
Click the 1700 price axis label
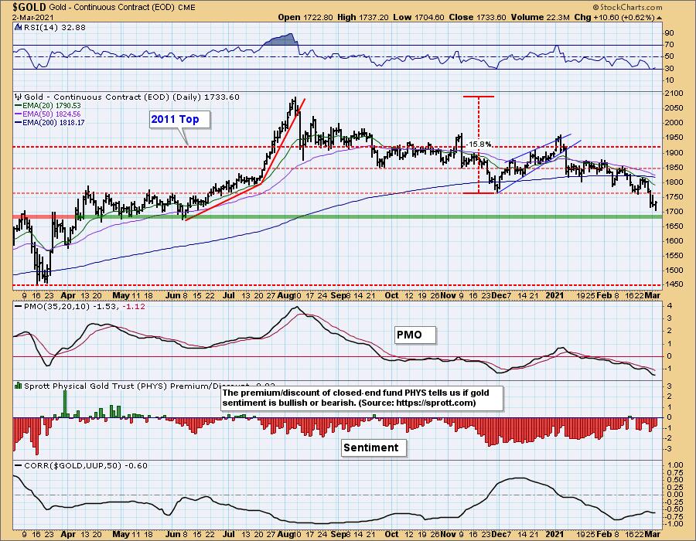[674, 212]
